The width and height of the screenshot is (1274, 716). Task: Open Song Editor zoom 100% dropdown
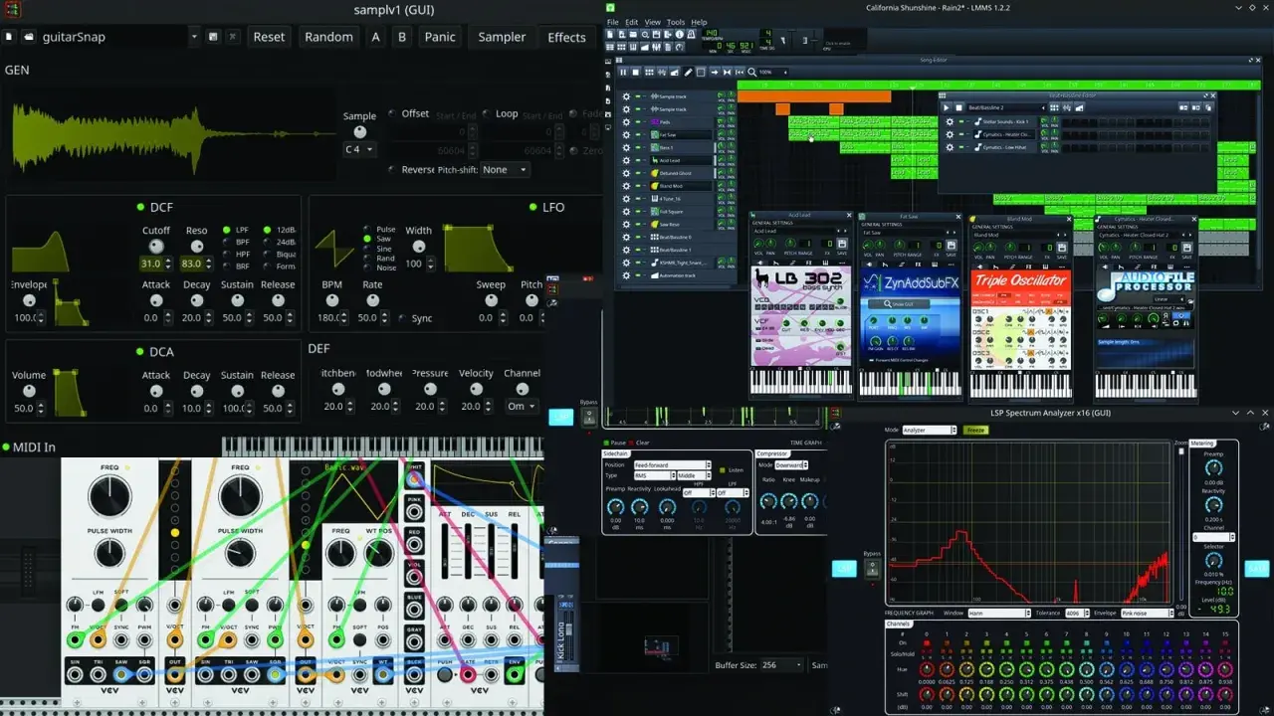pyautogui.click(x=773, y=72)
